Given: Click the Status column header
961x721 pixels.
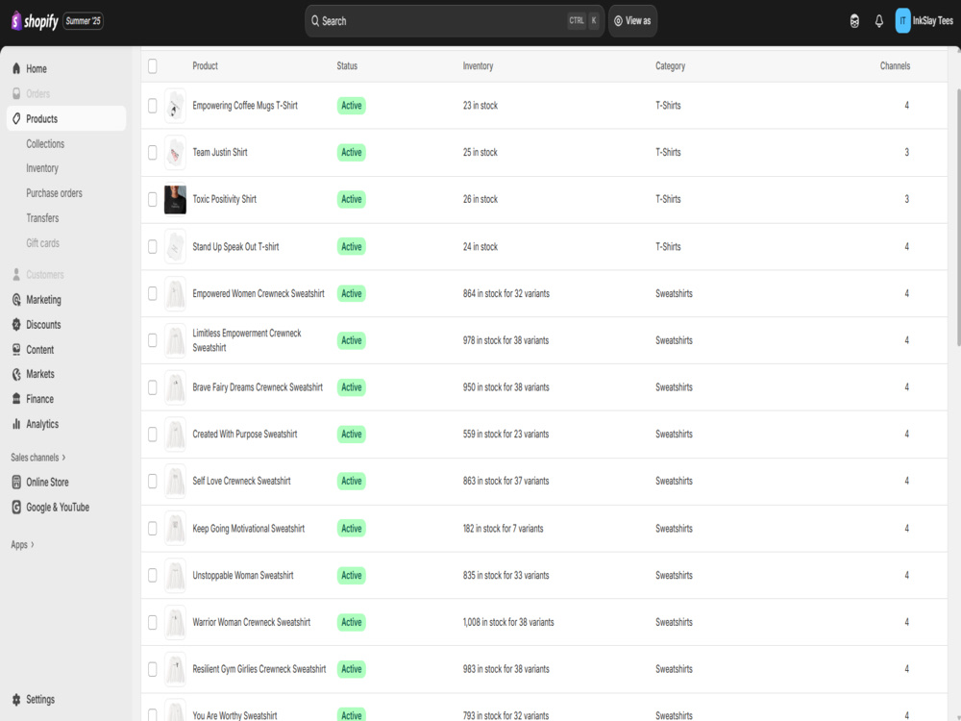Looking at the screenshot, I should (347, 66).
